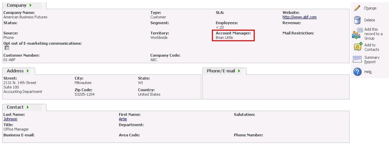Image resolution: width=389 pixels, height=148 pixels.
Task: Select the Address tab label
Action: click(15, 71)
